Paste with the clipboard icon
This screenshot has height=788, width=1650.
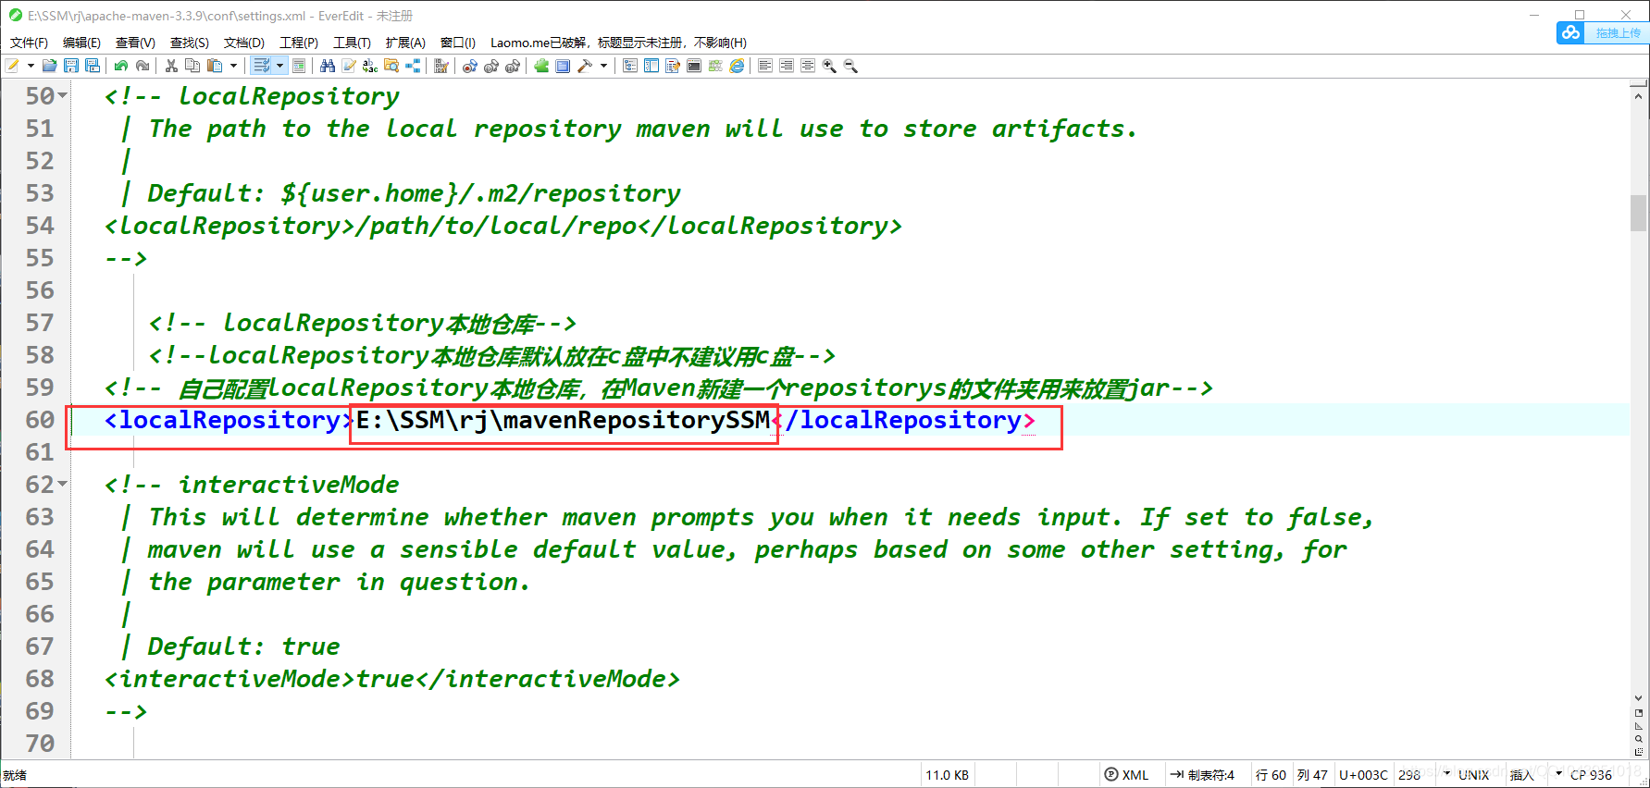(x=215, y=66)
